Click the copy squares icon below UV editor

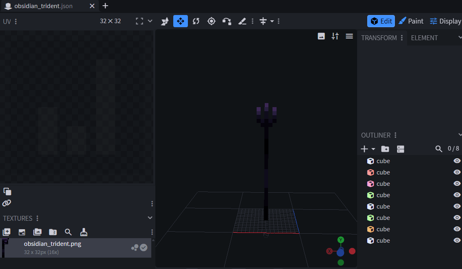point(7,192)
